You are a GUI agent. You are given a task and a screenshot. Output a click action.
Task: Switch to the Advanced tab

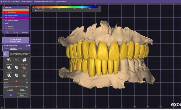click(13, 48)
